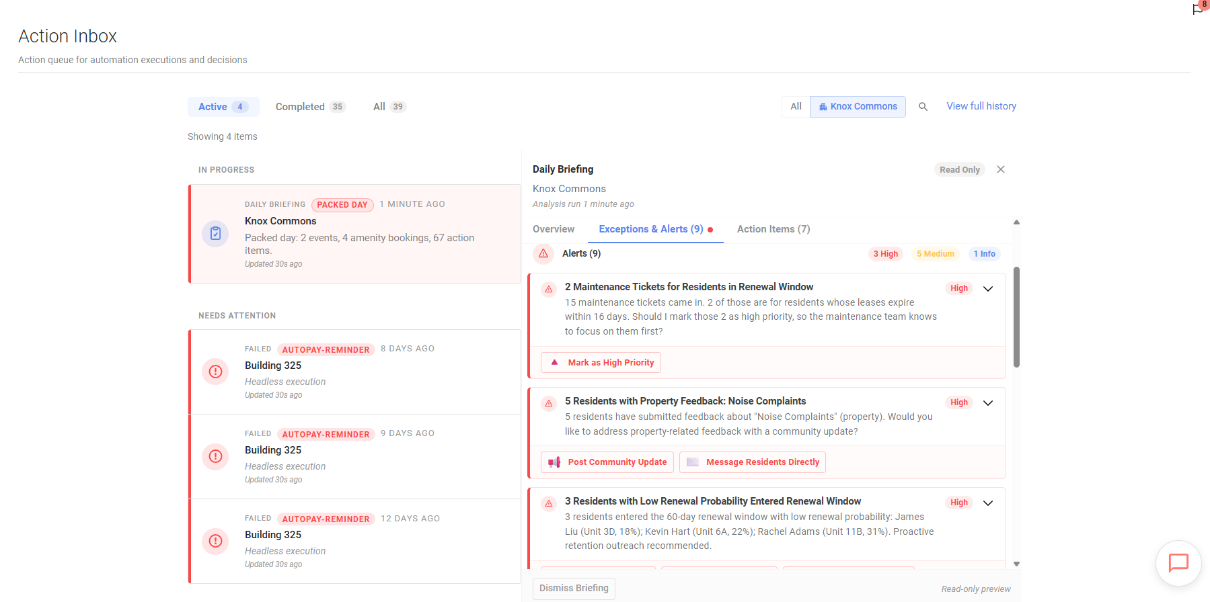Viewport: 1210px width, 602px height.
Task: Click scrollbar down arrow in briefing panel
Action: click(1016, 564)
